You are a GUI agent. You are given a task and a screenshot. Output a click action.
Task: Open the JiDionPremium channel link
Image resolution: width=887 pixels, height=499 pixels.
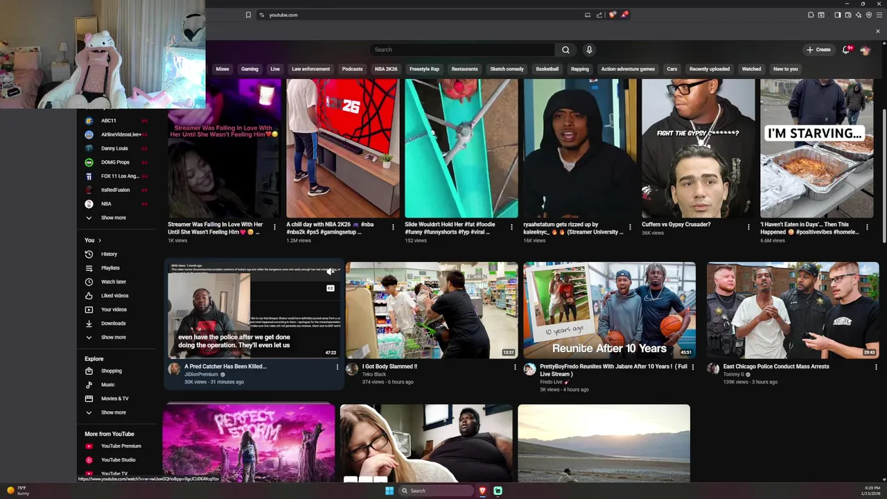[201, 374]
